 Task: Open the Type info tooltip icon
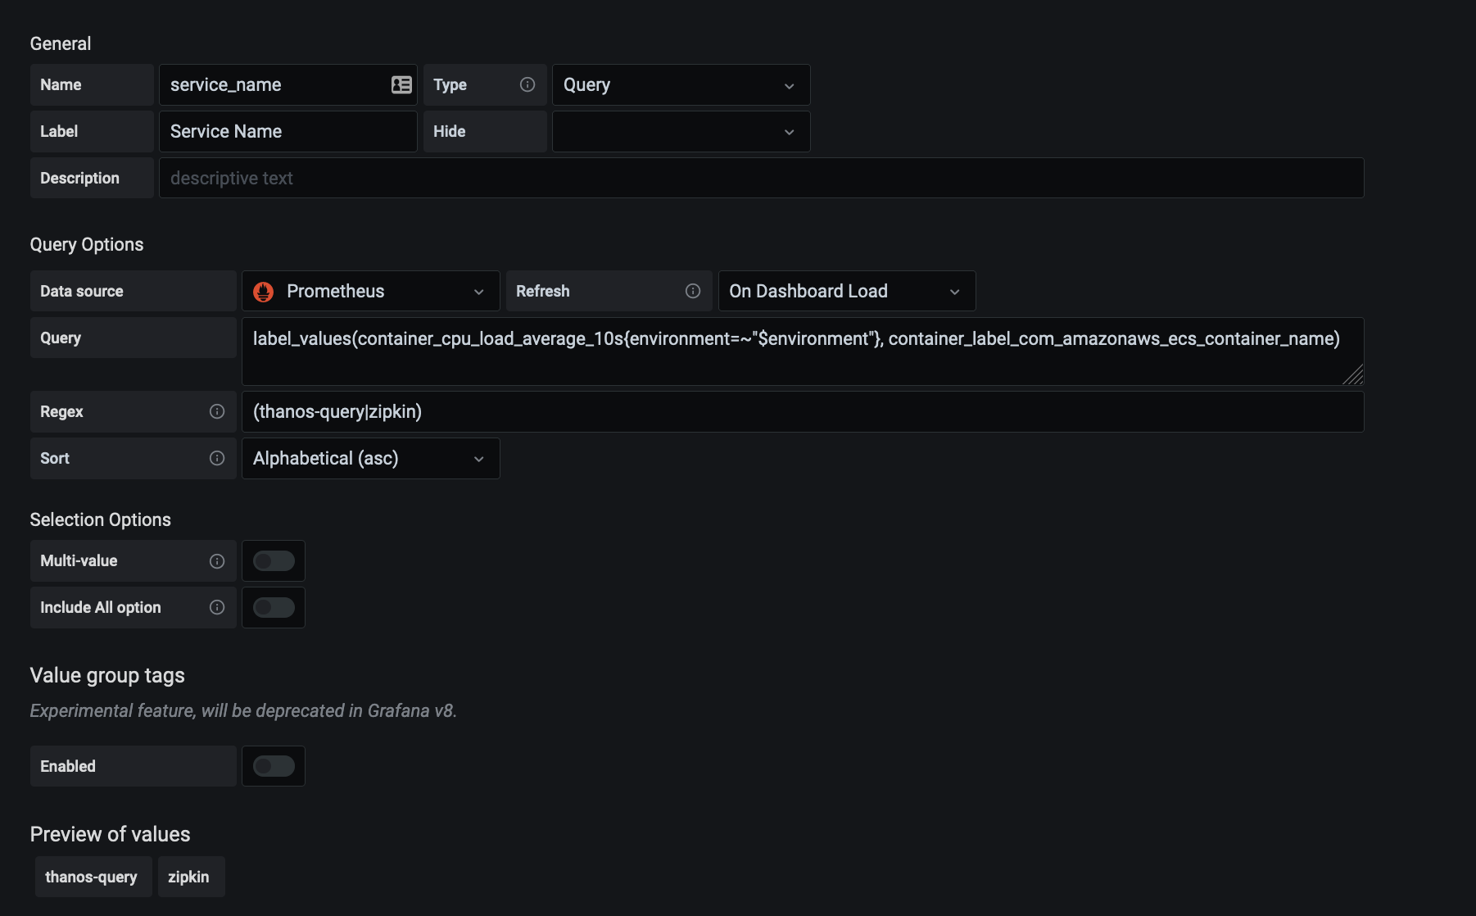click(527, 84)
